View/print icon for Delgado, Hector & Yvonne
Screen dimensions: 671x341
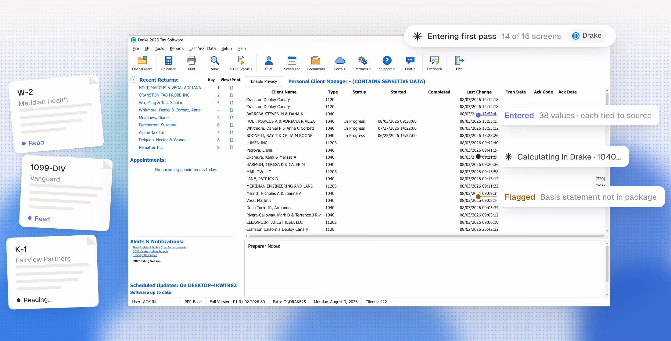pyautogui.click(x=231, y=140)
